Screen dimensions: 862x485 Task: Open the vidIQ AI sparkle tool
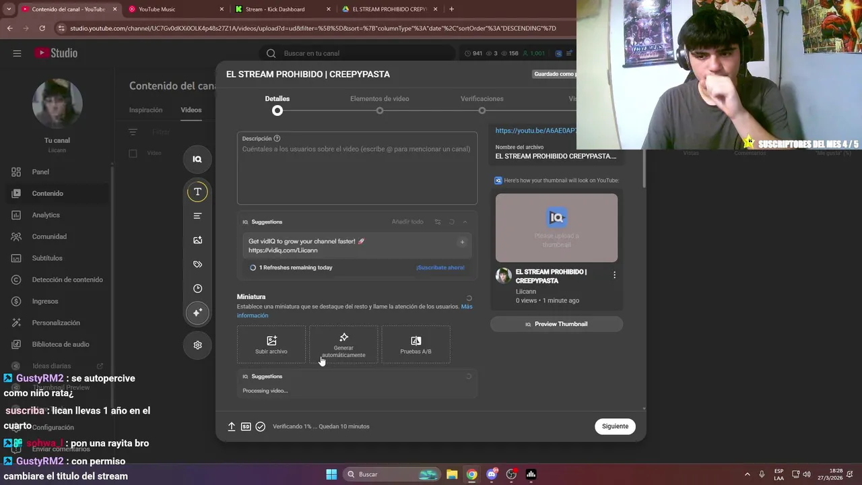point(197,313)
